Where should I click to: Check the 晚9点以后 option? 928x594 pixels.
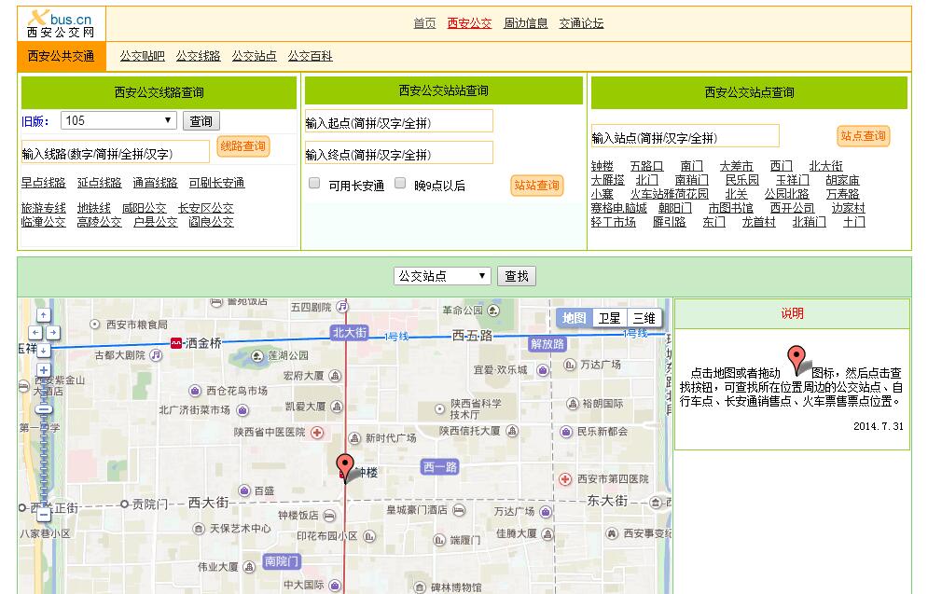pyautogui.click(x=400, y=184)
